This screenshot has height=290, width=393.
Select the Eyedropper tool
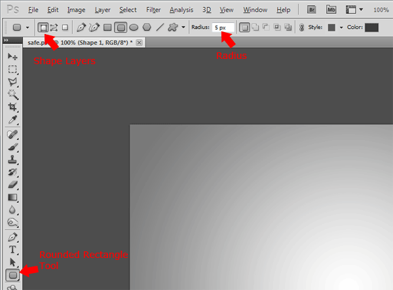[x=12, y=120]
